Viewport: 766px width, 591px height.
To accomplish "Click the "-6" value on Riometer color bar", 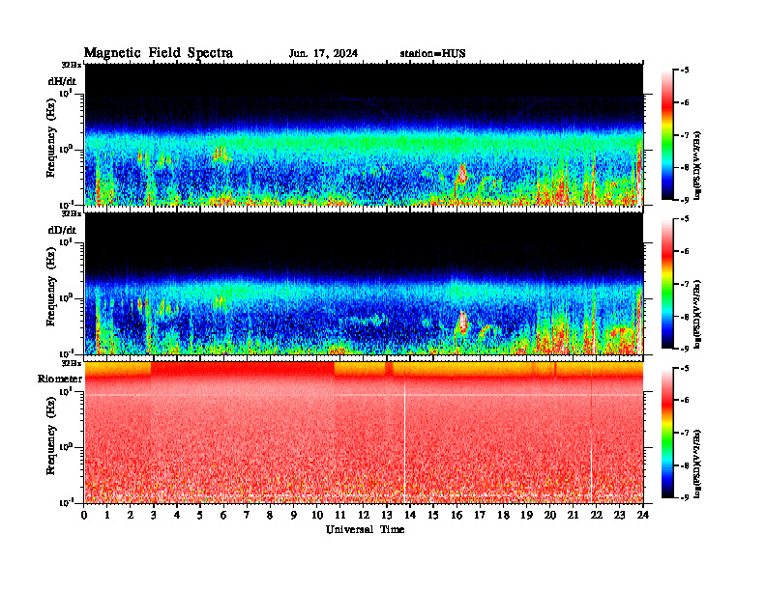I will 685,400.
